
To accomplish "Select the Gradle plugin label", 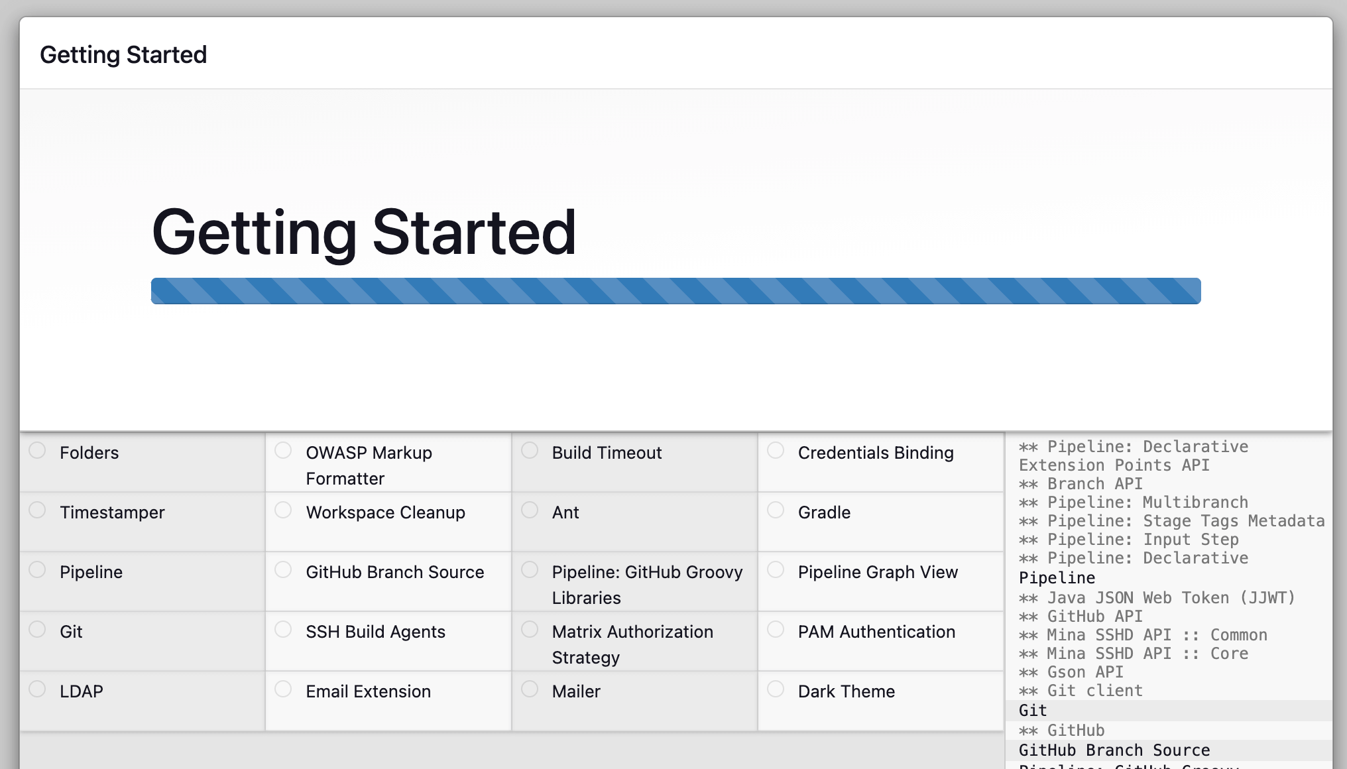I will [824, 512].
